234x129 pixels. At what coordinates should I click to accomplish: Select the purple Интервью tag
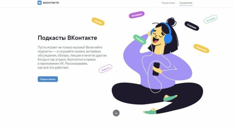point(137,15)
